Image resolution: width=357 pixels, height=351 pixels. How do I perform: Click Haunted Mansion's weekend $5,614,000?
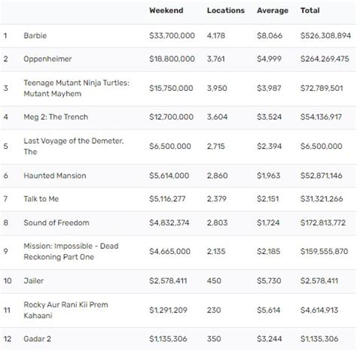[x=169, y=176]
